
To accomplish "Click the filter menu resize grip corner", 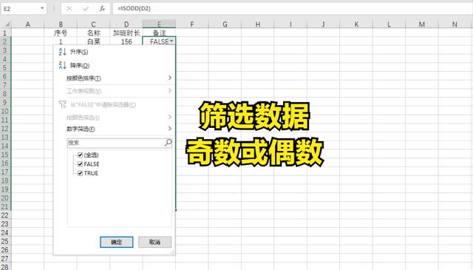I will pyautogui.click(x=172, y=252).
